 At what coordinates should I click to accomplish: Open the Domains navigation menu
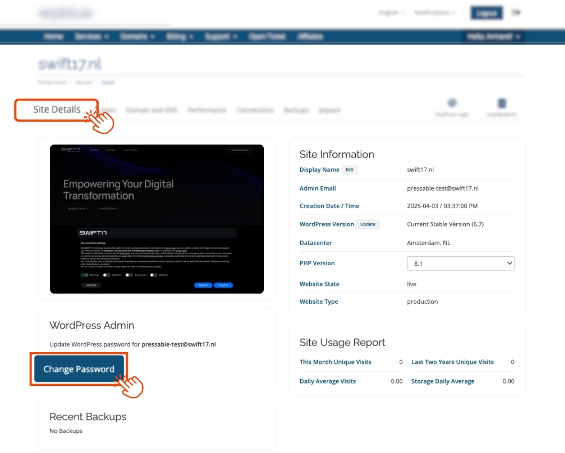(x=137, y=36)
